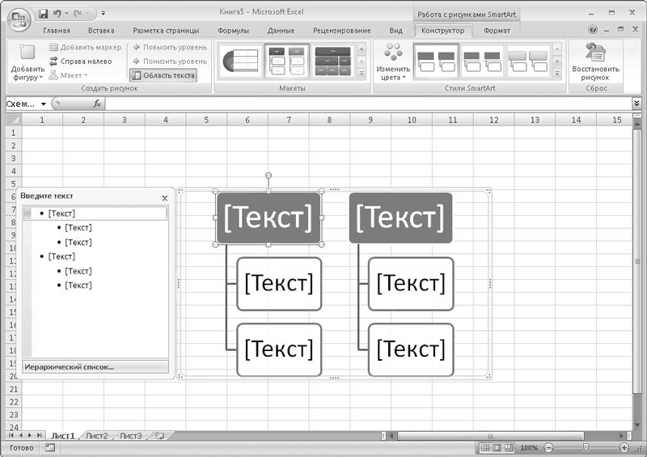Close the Введите текст pane
Viewport: 647px width, 457px height.
(x=165, y=198)
